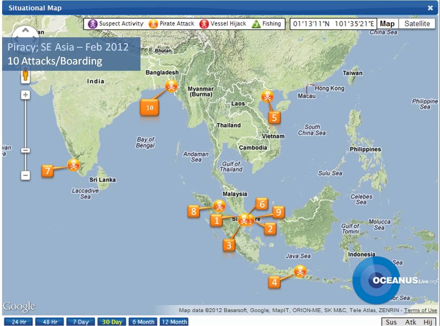This screenshot has height=326, width=440.
Task: Toggle Suspect Activity legend icon
Action: [93, 24]
